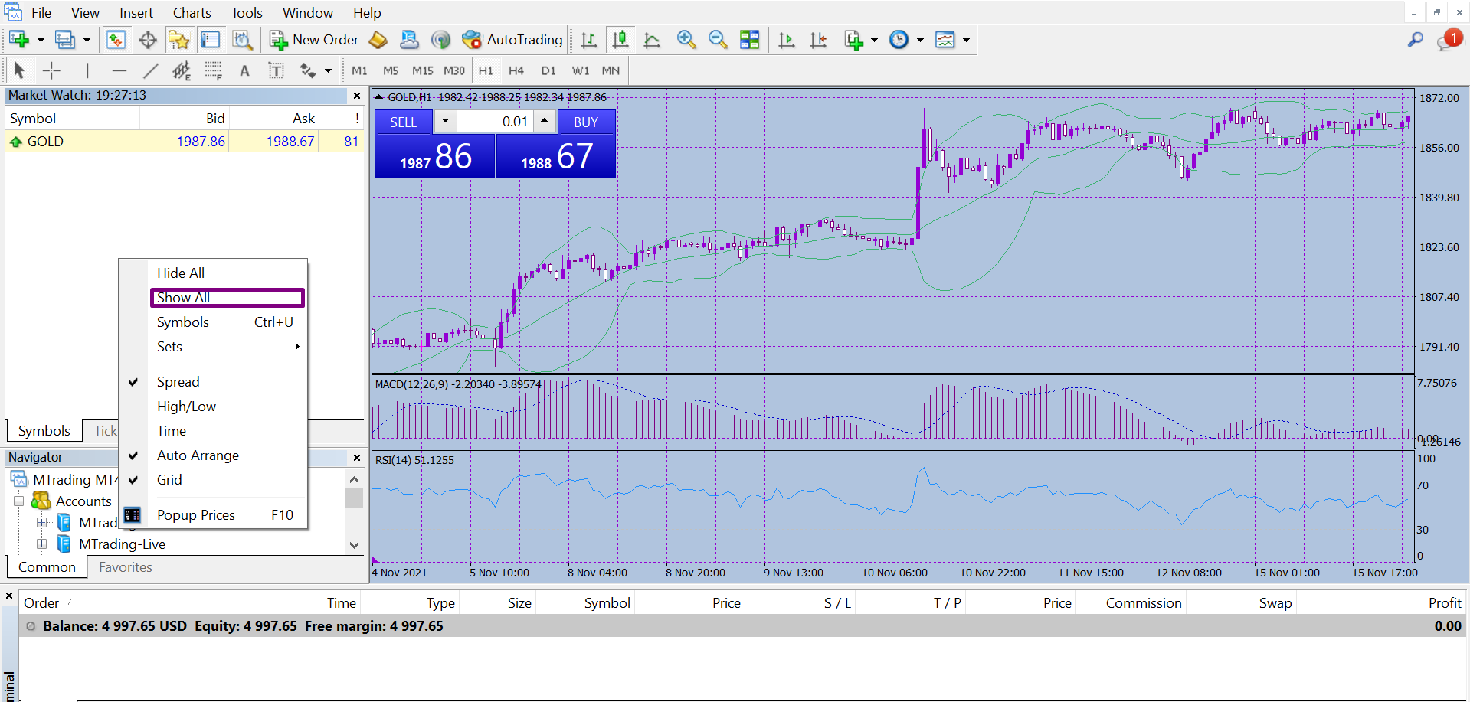Open a new chart from the toolbar icon
1470x702 pixels.
19,40
